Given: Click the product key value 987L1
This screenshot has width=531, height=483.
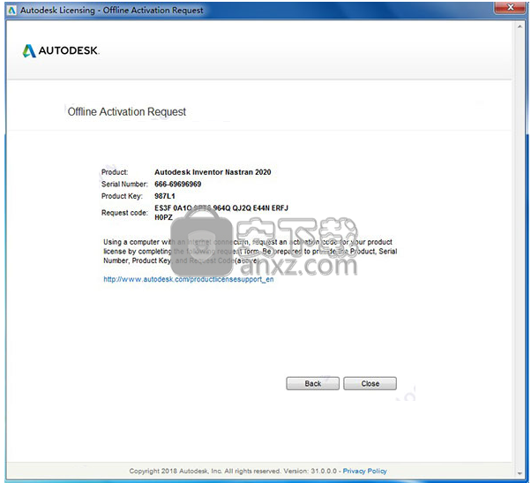Looking at the screenshot, I should (167, 196).
